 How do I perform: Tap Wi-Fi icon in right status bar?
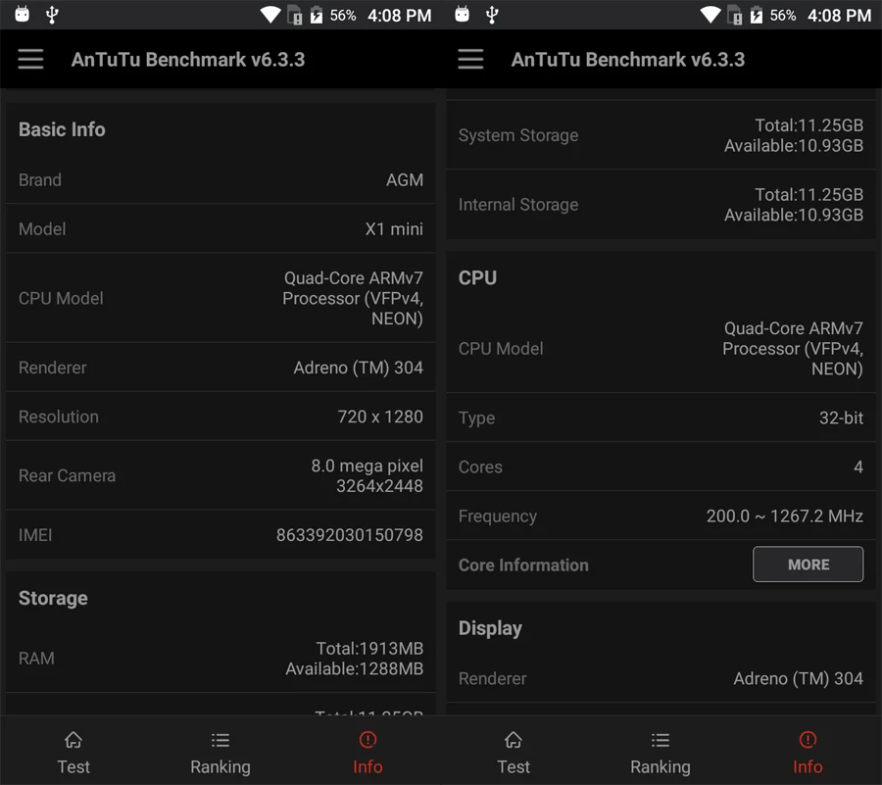(x=710, y=15)
